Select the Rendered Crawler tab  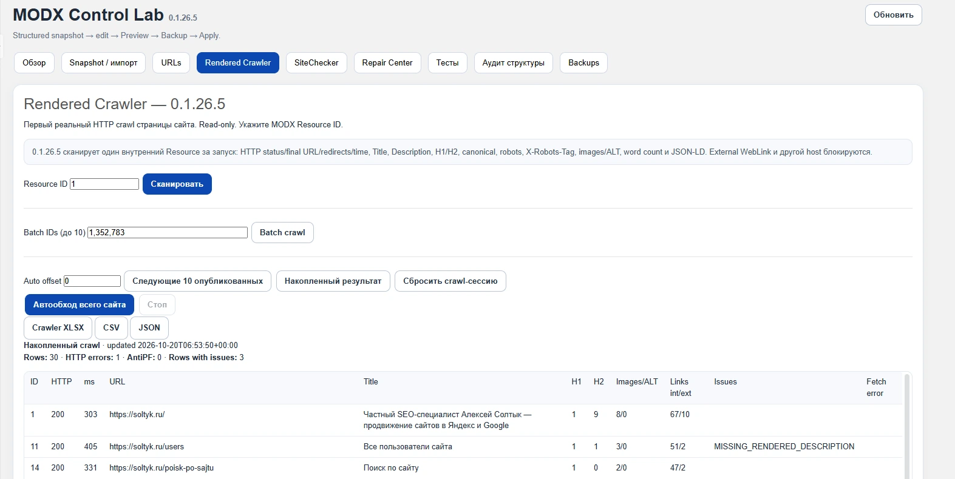238,62
